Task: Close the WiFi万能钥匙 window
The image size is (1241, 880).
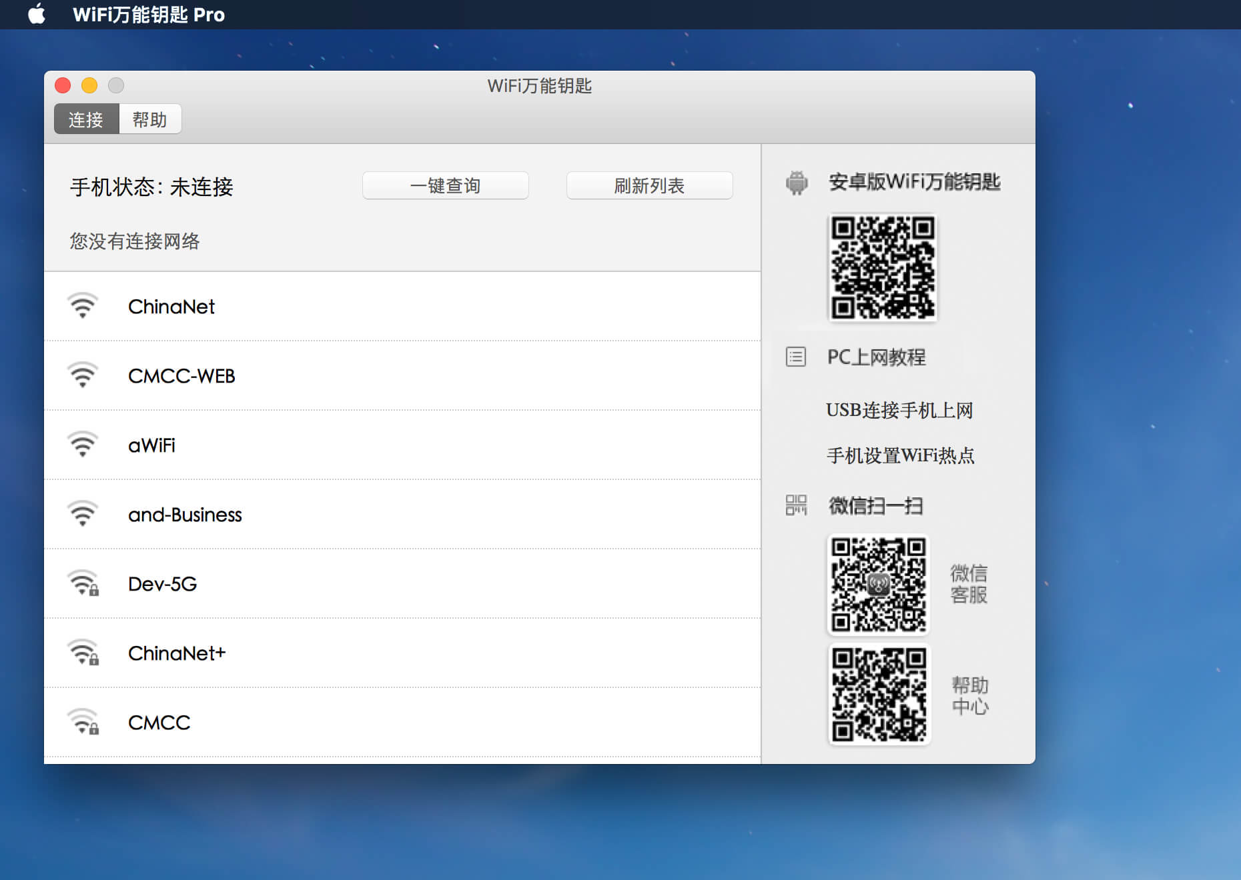Action: tap(63, 85)
